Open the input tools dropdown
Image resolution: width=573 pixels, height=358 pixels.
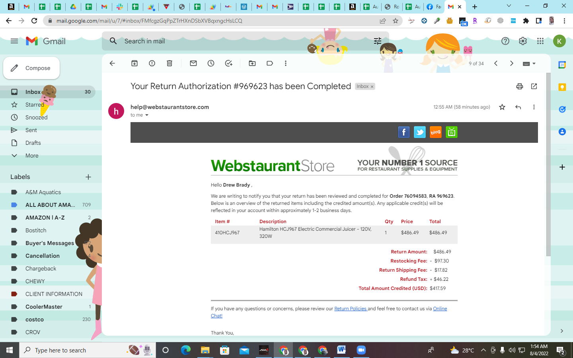pyautogui.click(x=529, y=63)
